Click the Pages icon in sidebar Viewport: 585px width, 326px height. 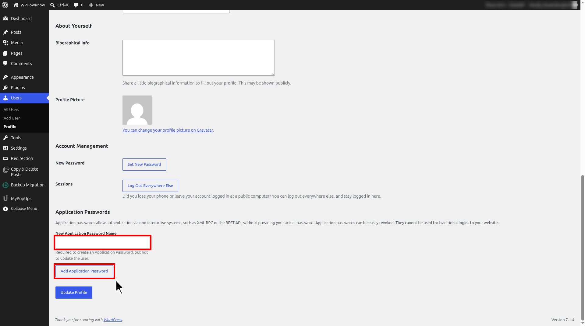click(5, 53)
